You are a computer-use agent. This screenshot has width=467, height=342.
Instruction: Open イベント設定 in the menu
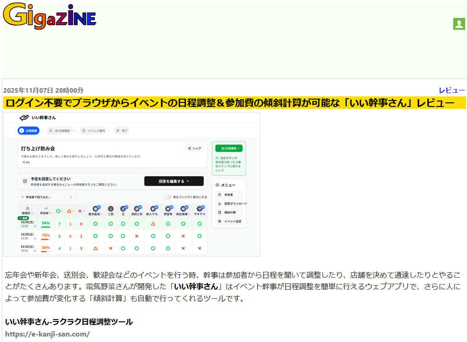pyautogui.click(x=229, y=221)
